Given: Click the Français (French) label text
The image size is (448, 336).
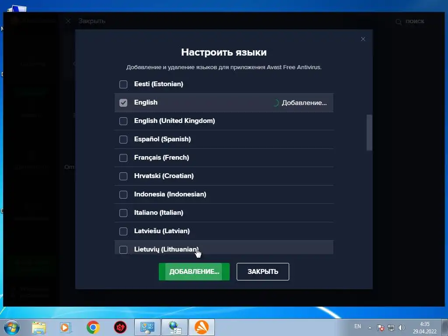Looking at the screenshot, I should 161,157.
